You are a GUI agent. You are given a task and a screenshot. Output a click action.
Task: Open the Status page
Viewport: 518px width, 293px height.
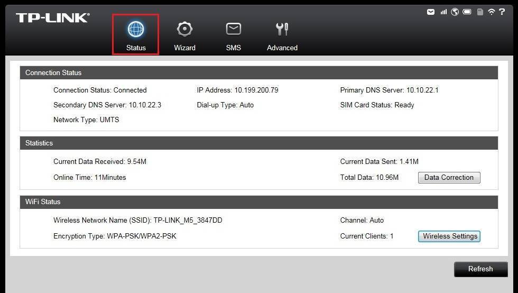tap(135, 34)
